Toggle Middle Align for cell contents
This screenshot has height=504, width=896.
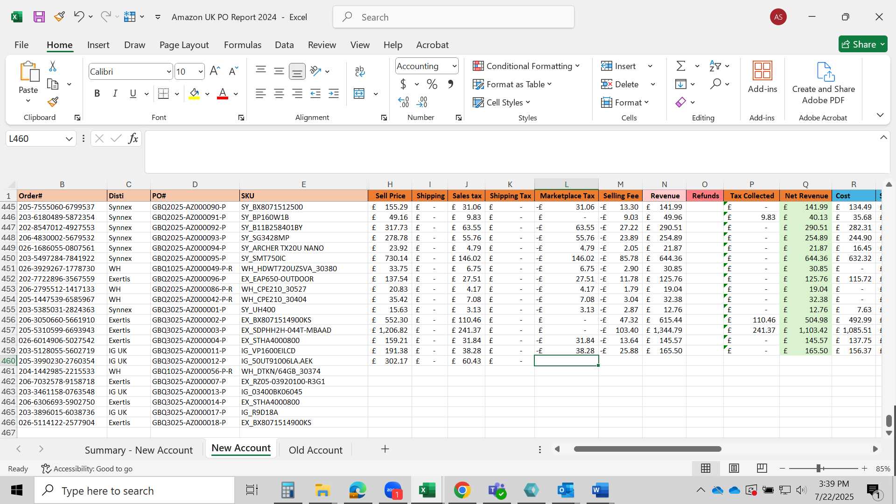tap(279, 71)
